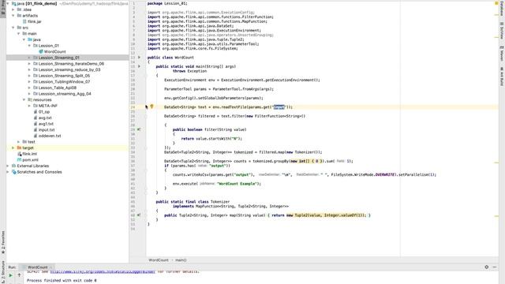Viewport: 505px width, 284px height.
Task: Open the 01_op resource file
Action: pyautogui.click(x=44, y=112)
